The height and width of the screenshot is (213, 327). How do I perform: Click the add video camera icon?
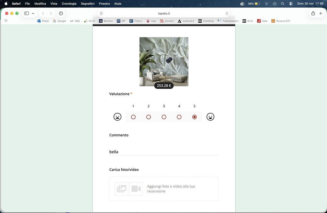click(136, 189)
